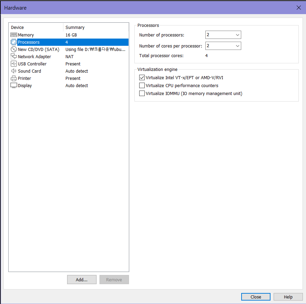Click the '16 GB' memory summary
This screenshot has width=306, height=304.
pos(71,35)
